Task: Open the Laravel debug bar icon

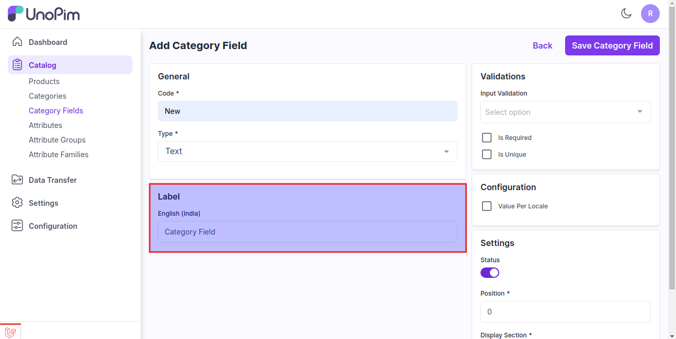Action: pos(10,332)
